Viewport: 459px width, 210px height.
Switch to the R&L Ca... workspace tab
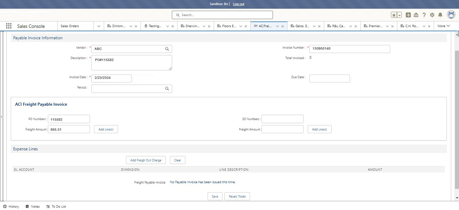point(338,26)
